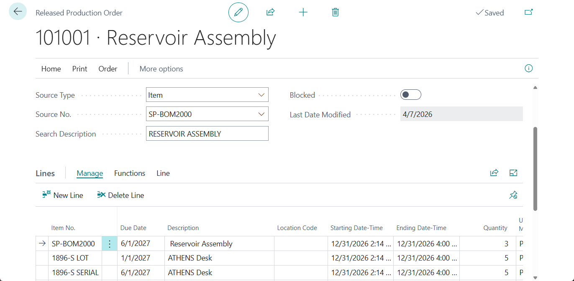Open the record with the Edit pencil icon
574x281 pixels.
238,12
